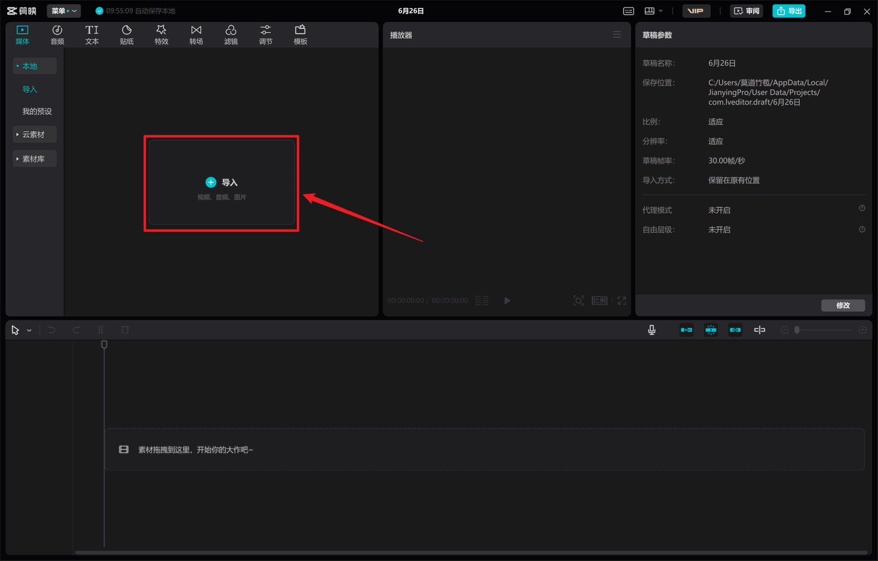
Task: Click the VIP button
Action: click(x=696, y=11)
